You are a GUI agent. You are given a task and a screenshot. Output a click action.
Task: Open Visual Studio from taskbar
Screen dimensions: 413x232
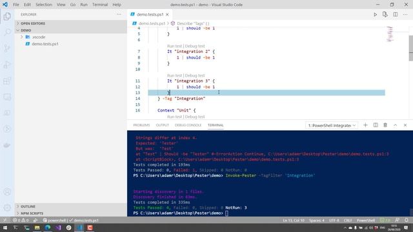tap(58, 227)
